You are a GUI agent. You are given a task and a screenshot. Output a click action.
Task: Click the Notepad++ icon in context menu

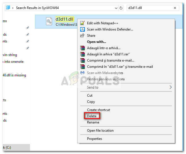(83, 23)
